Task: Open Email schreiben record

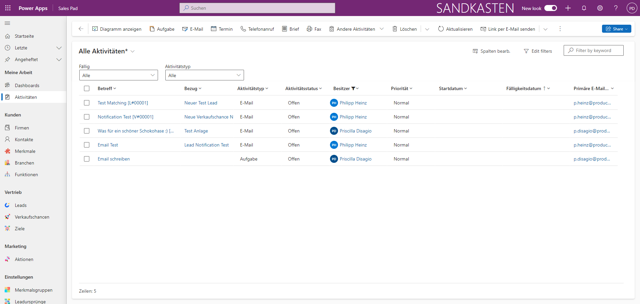Action: click(114, 159)
